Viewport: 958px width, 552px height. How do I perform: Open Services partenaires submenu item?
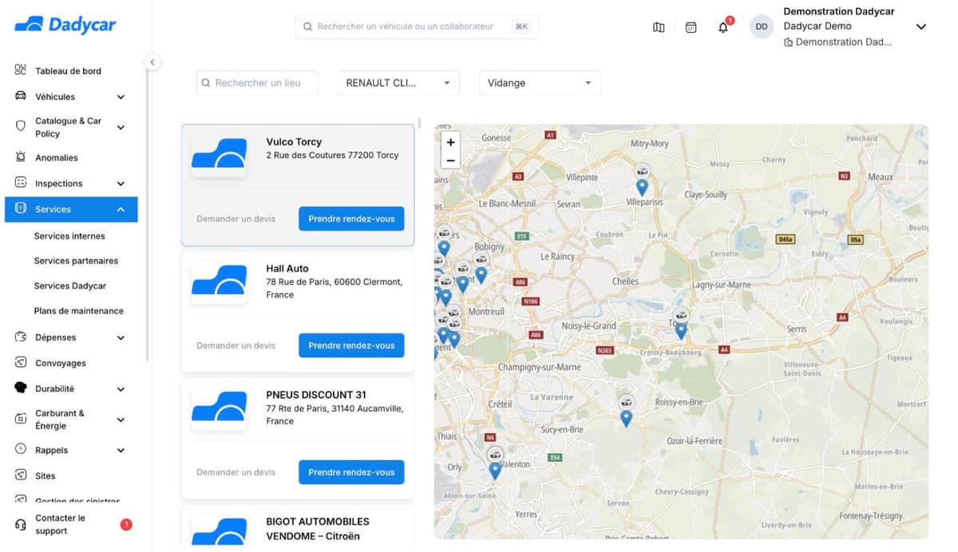76,261
